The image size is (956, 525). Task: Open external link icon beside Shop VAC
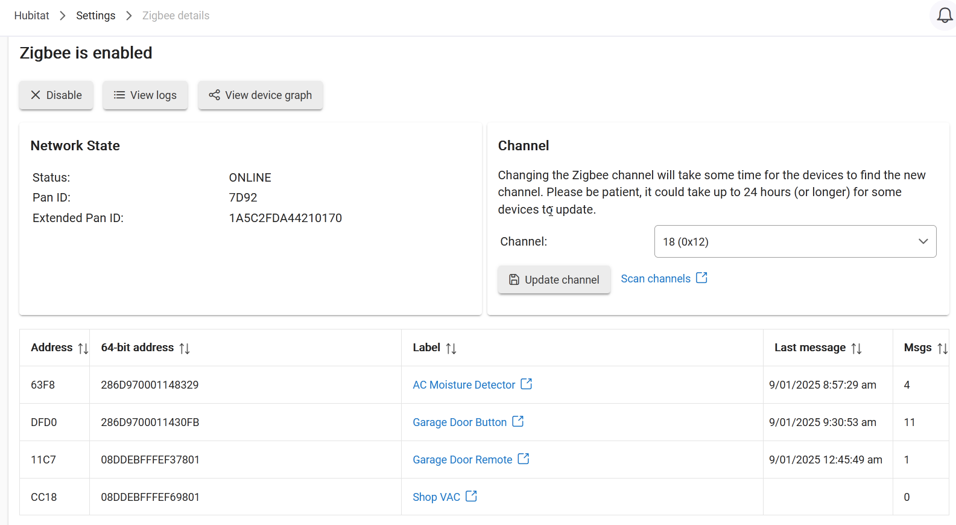click(471, 496)
